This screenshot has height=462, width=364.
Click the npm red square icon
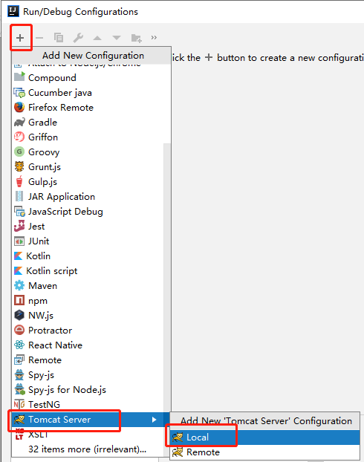(x=19, y=301)
